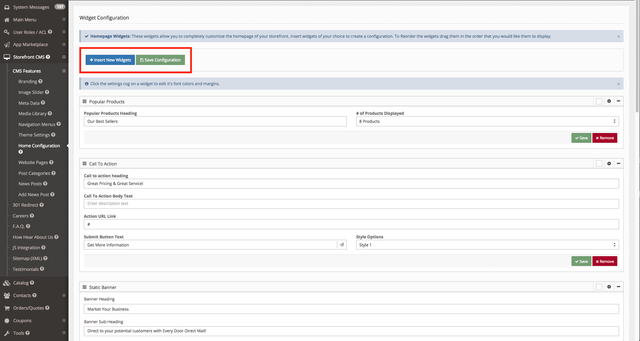Open Sitemap (XML) in sidebar
640x341 pixels.
(x=27, y=258)
